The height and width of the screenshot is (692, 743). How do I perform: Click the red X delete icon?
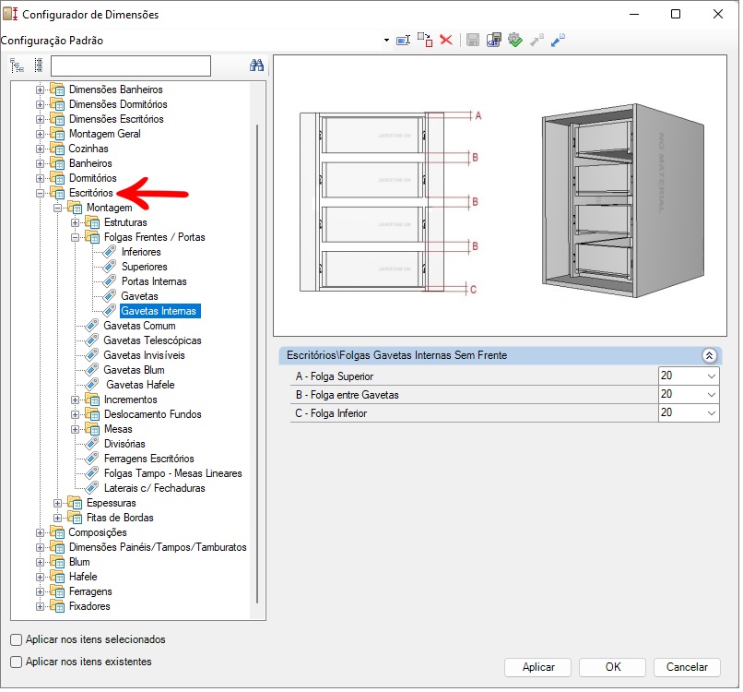pos(446,40)
